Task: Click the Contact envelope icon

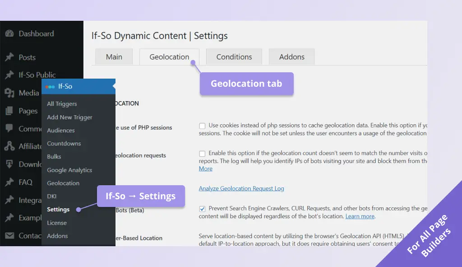Action: (x=9, y=236)
